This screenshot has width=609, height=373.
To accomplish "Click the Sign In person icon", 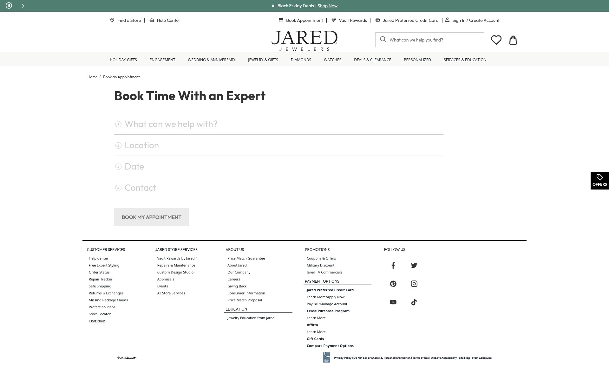I will tap(447, 20).
